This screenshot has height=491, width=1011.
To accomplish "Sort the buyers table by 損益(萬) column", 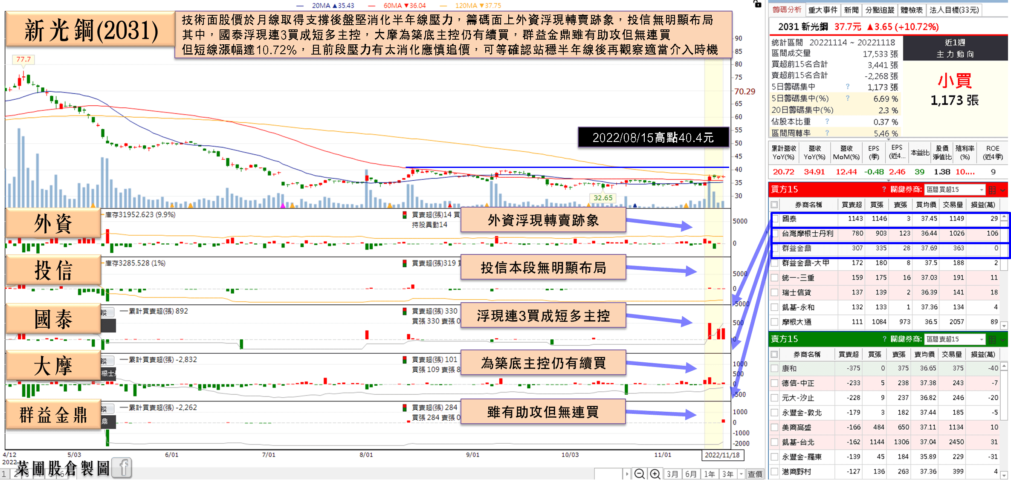I will click(x=983, y=205).
